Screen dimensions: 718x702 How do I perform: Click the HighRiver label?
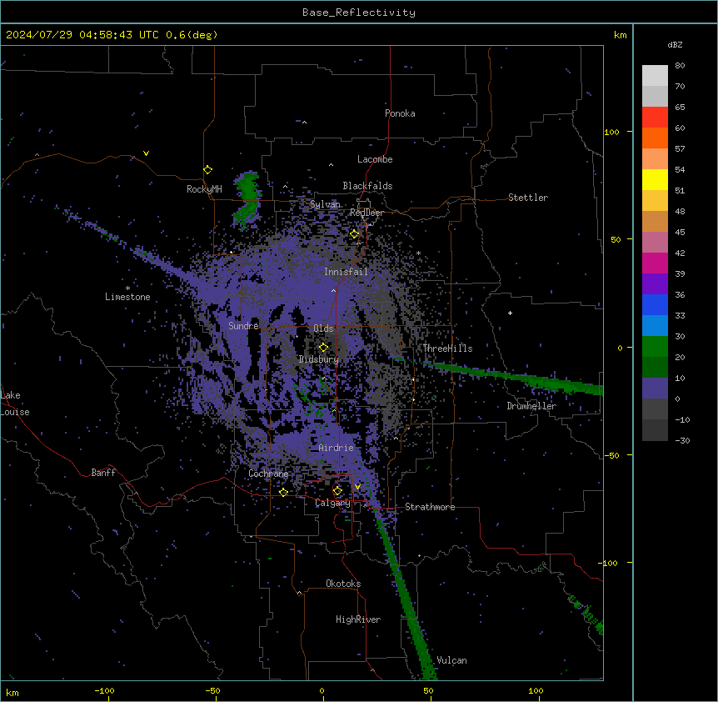(x=358, y=619)
